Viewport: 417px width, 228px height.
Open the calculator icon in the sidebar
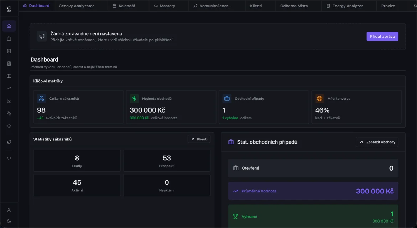coord(9,51)
